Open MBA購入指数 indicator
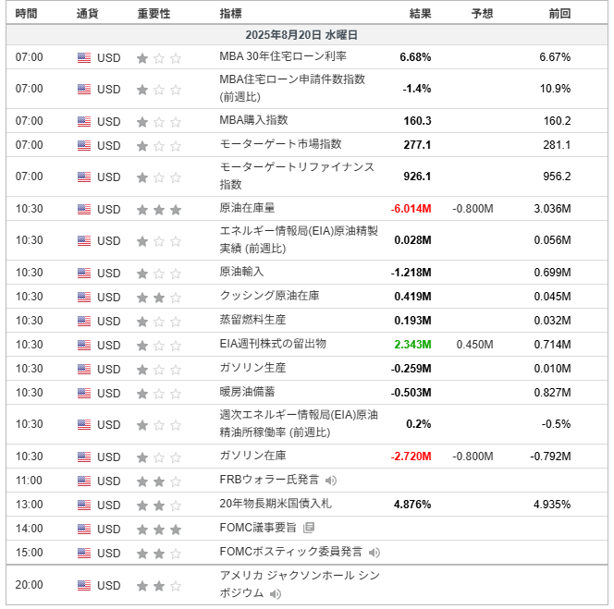Screen dimensions: 614x609 [253, 120]
